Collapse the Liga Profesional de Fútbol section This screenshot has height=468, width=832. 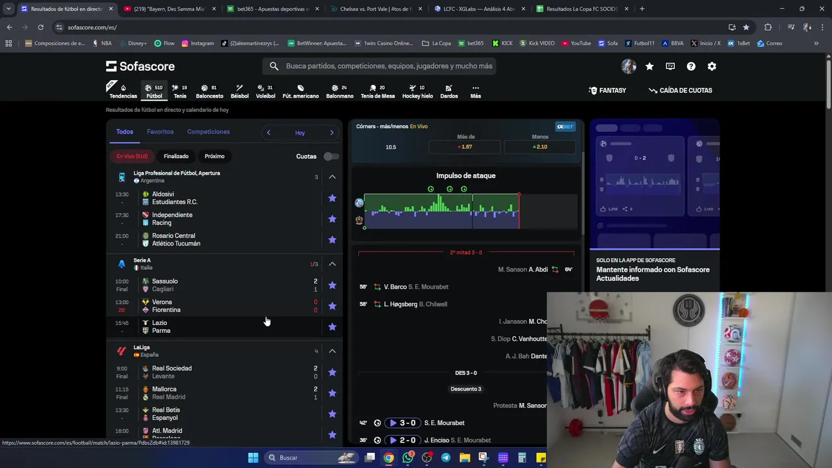[332, 177]
